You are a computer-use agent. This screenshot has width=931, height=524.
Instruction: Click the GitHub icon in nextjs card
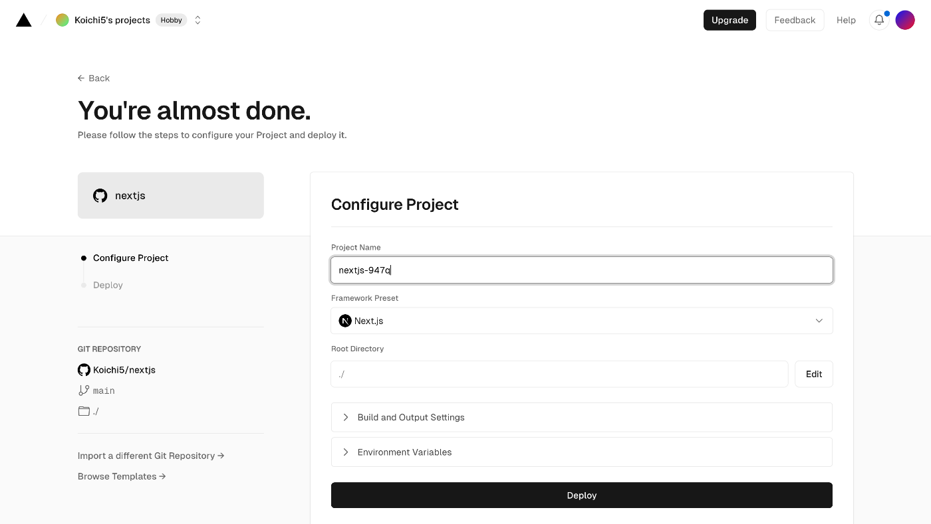pos(100,196)
